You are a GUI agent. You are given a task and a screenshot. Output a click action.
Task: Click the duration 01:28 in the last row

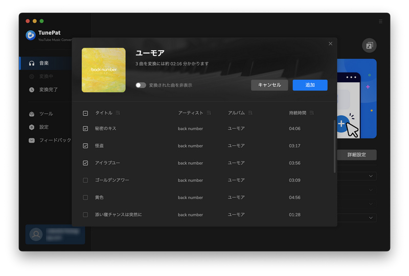tap(294, 215)
